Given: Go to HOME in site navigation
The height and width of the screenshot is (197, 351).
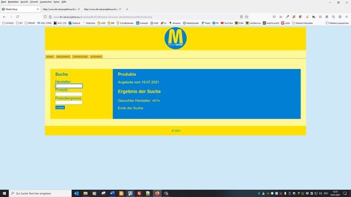Looking at the screenshot, I should pos(50,57).
